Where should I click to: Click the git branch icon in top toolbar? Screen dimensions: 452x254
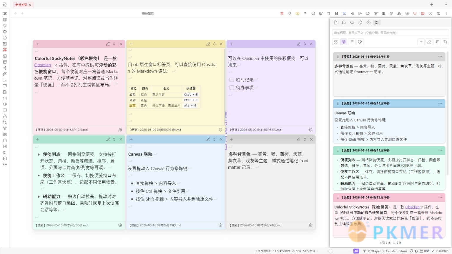coord(376,13)
